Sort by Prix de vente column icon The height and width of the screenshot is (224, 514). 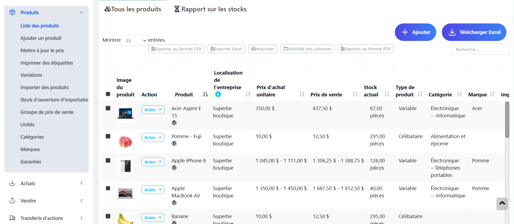point(355,94)
